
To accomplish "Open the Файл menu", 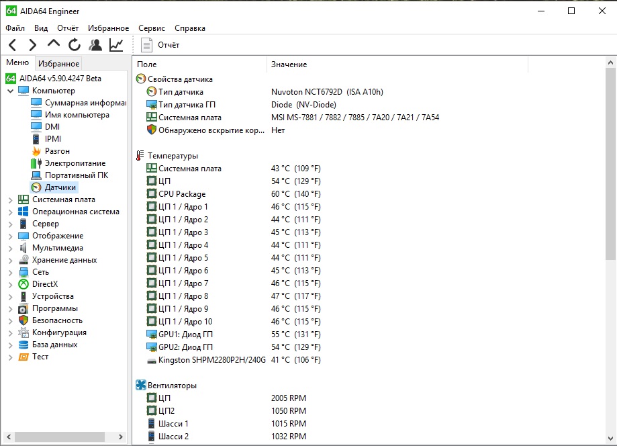I will pos(15,28).
